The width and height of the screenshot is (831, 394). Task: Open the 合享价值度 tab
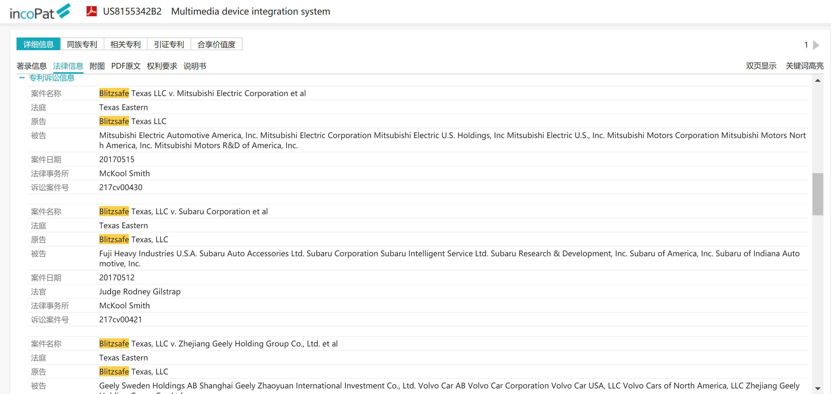(x=216, y=44)
